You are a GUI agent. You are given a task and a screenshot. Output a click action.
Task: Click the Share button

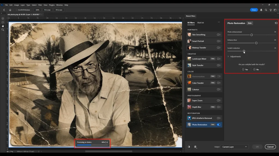(x=254, y=10)
